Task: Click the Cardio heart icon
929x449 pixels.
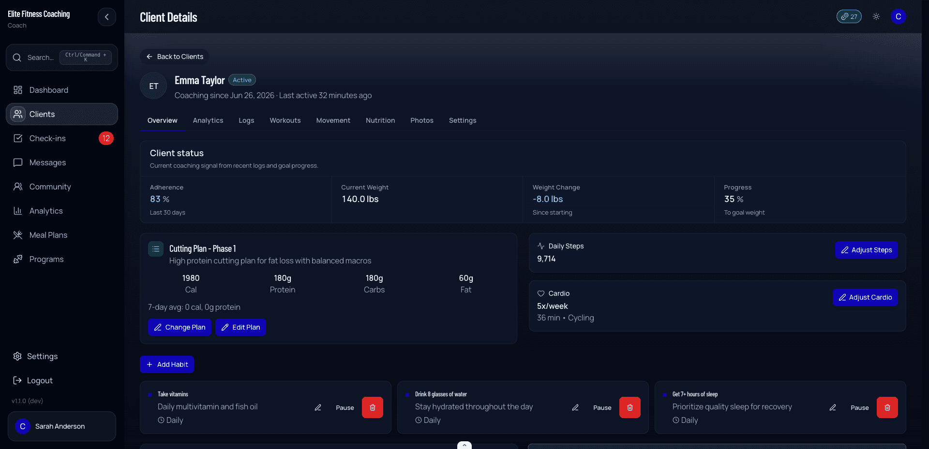Action: click(x=541, y=293)
